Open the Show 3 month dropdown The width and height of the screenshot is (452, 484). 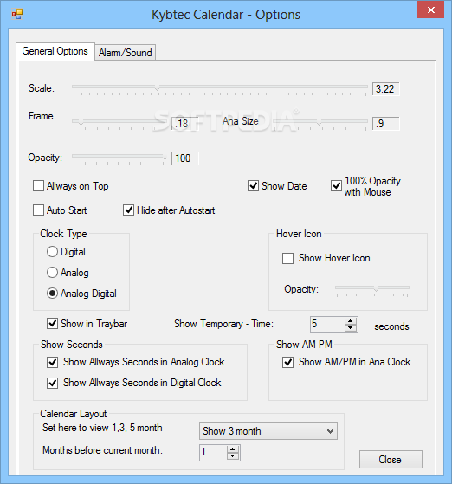268,431
